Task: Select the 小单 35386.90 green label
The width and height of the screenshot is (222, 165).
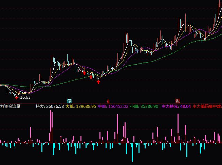Action: coord(144,107)
